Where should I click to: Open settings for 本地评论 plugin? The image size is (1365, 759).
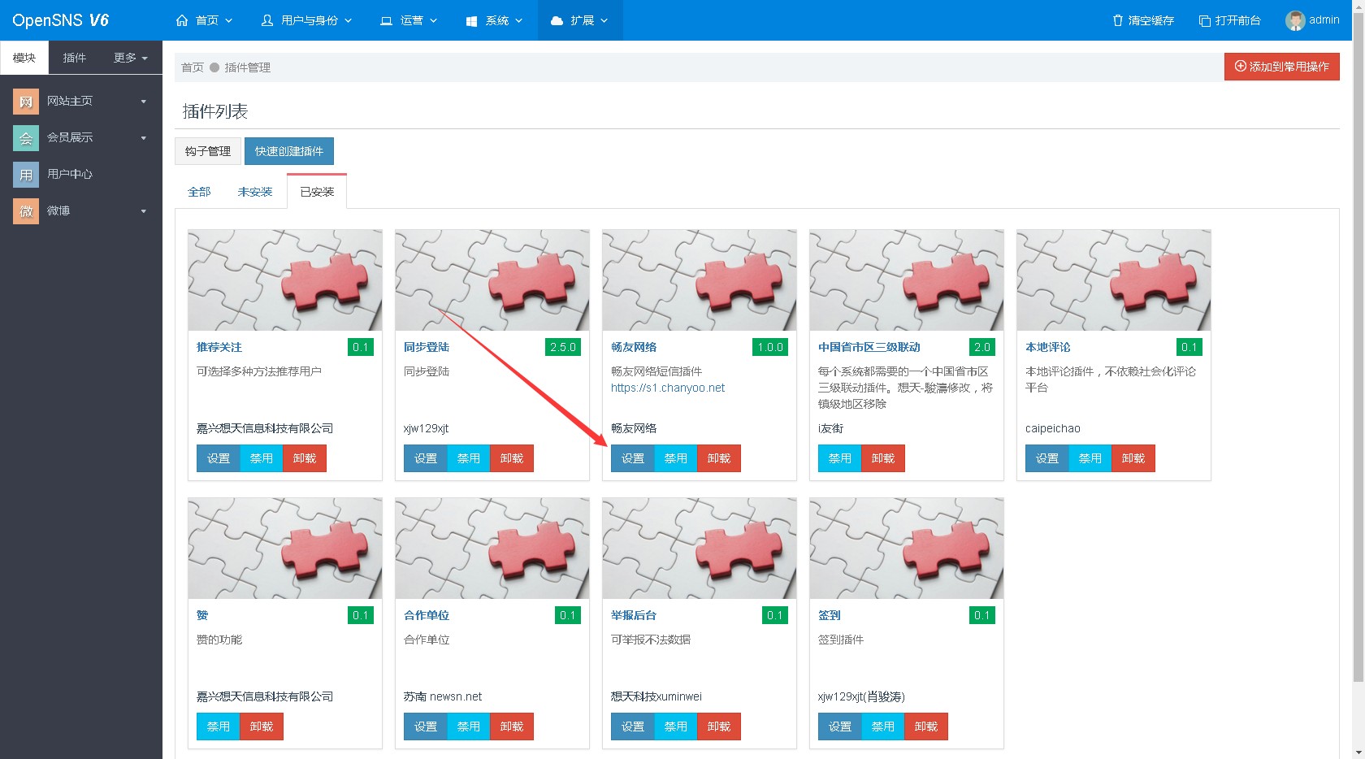(1047, 458)
